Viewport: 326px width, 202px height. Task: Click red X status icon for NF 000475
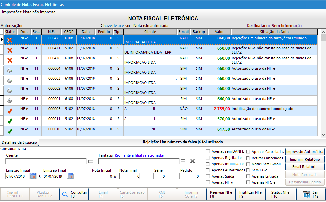point(10,40)
